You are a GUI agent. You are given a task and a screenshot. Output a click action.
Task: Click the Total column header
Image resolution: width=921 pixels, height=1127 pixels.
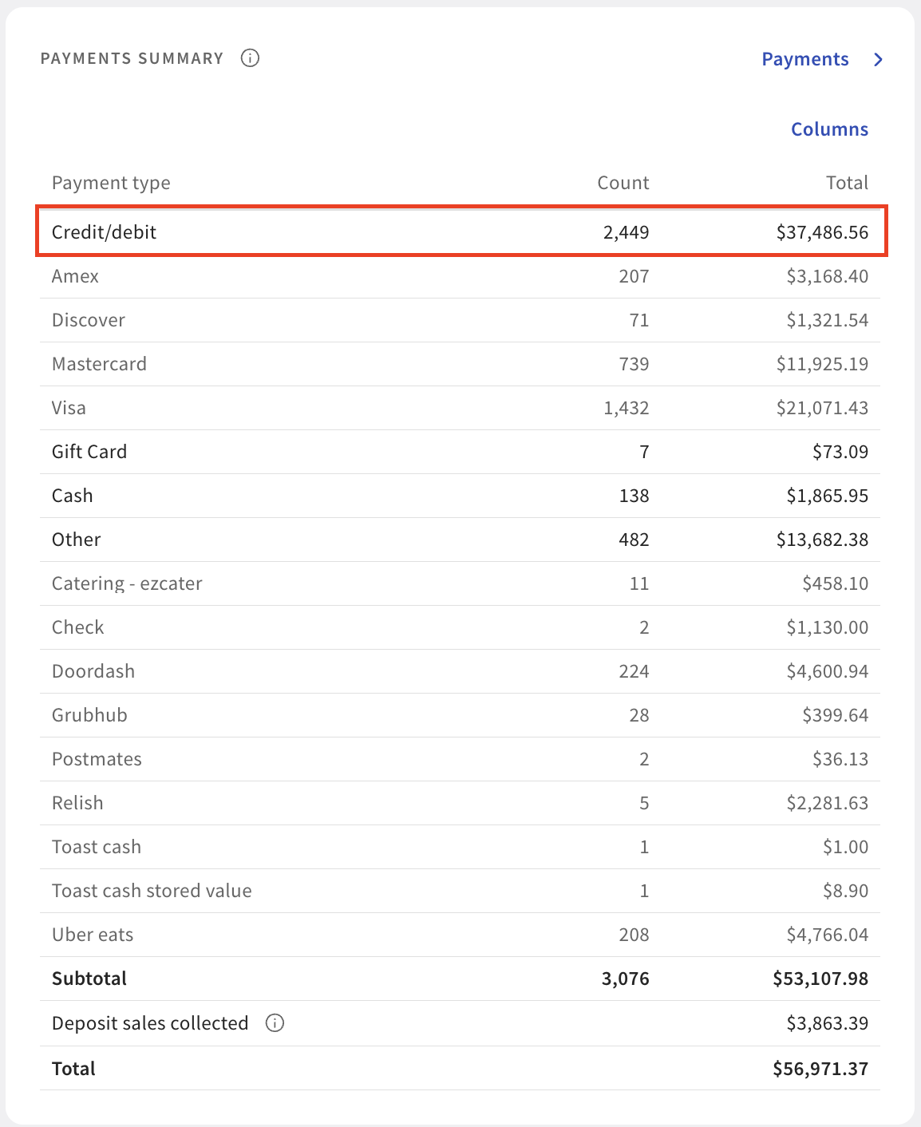[847, 183]
